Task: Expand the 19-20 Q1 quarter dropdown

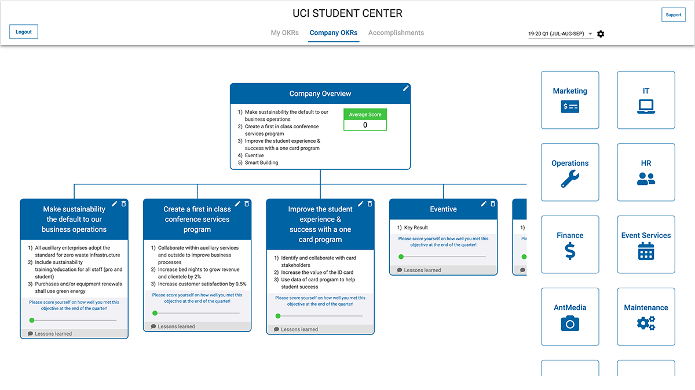Action: (x=559, y=34)
